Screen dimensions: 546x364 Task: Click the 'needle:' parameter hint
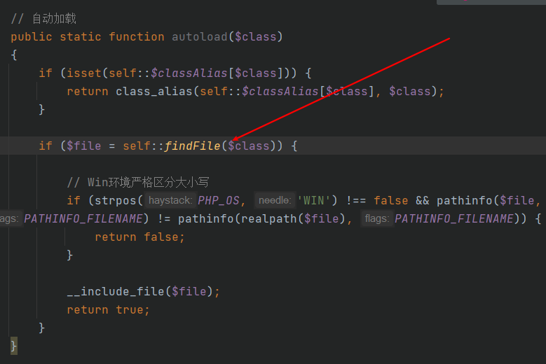[x=275, y=200]
